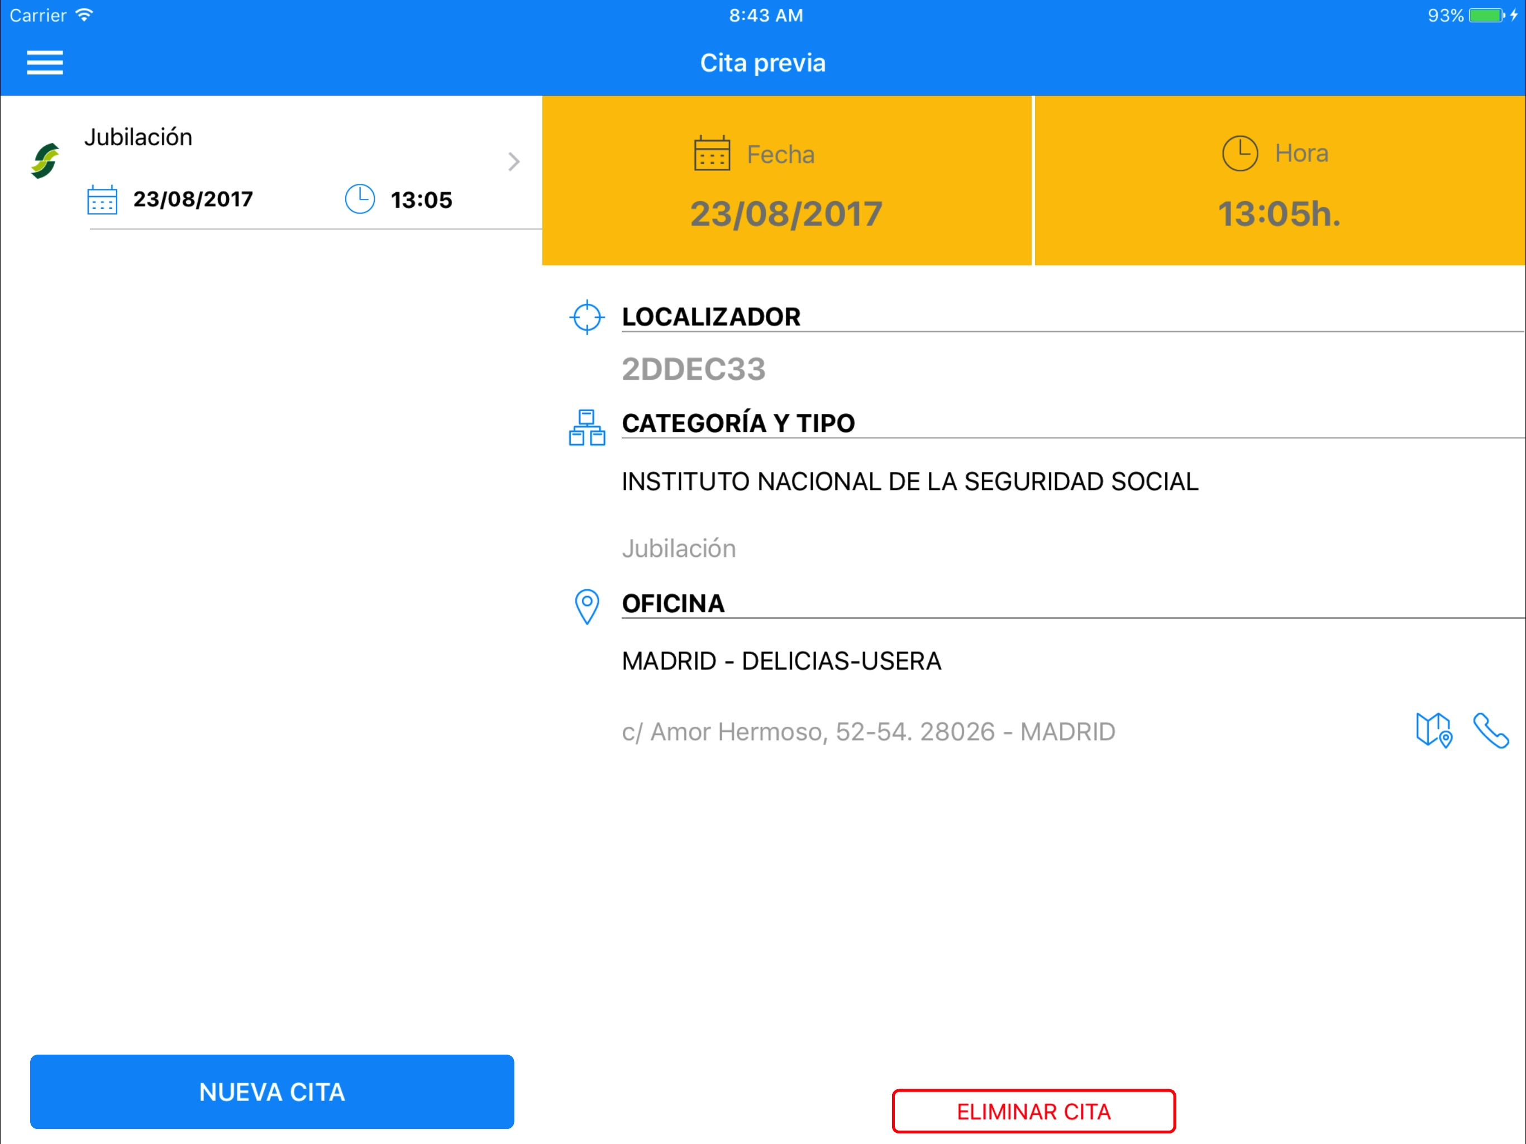
Task: Click the Hora 13:05h. yellow tile
Action: click(1280, 181)
